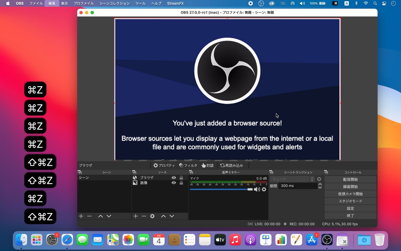401x251 pixels.
Task: Open the プロファイル menu
Action: pos(83,3)
